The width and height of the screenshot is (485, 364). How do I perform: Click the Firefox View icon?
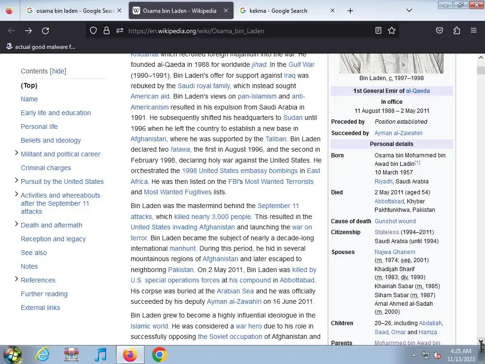click(9, 11)
